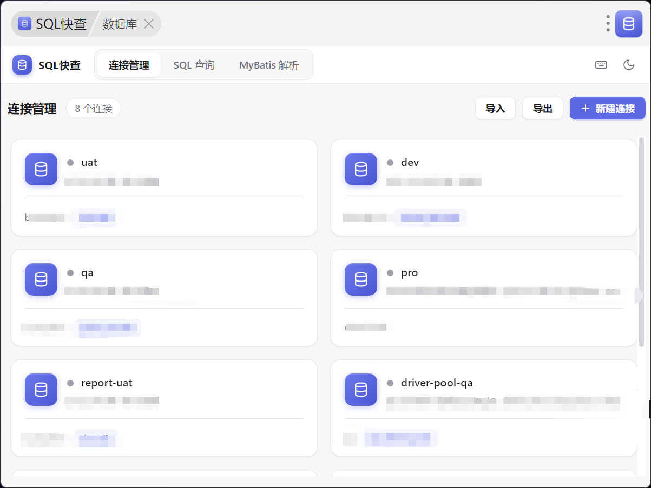The width and height of the screenshot is (651, 488).
Task: Click the pro connection name
Action: (x=409, y=272)
